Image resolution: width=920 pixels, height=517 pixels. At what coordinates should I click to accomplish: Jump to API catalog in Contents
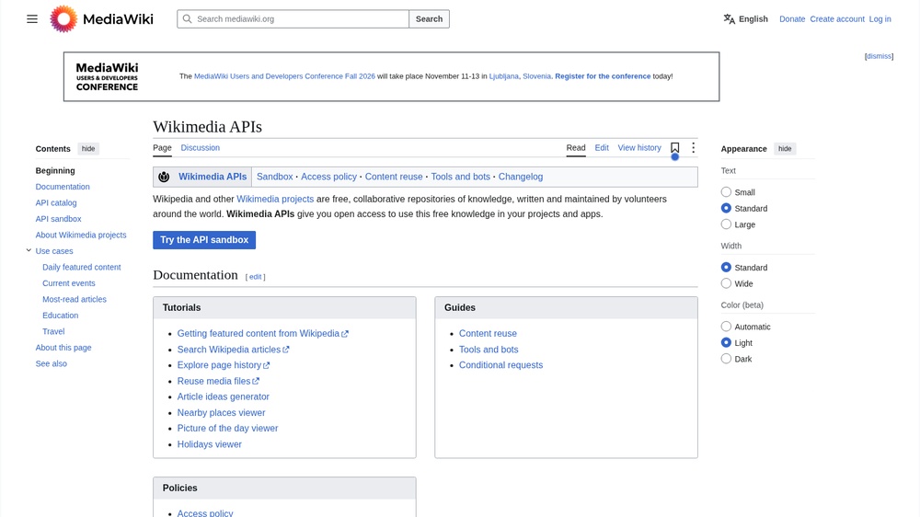click(x=56, y=202)
